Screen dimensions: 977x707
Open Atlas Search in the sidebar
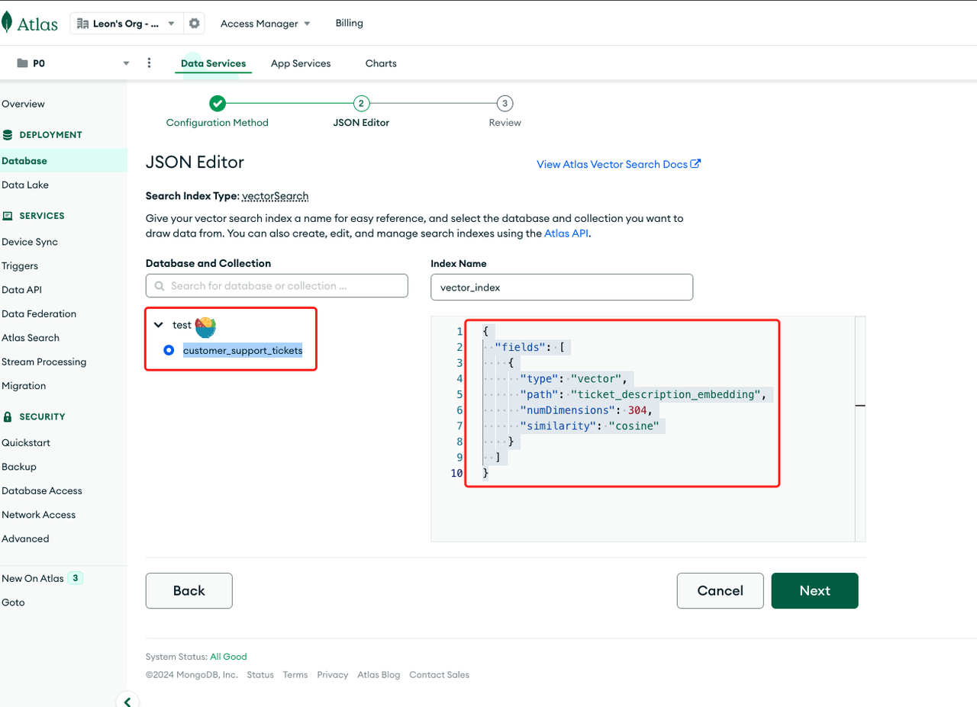(31, 338)
